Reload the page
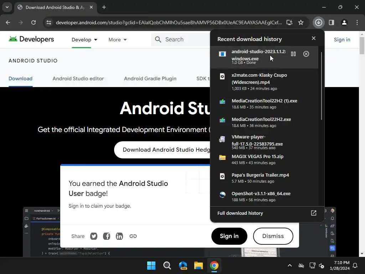Image resolution: width=365 pixels, height=274 pixels. tap(34, 22)
